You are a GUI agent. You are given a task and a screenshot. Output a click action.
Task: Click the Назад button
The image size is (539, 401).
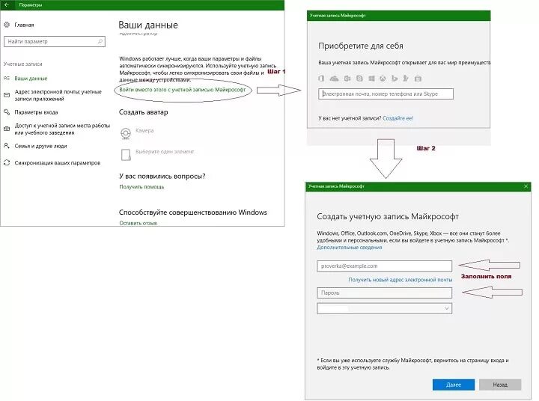(500, 385)
